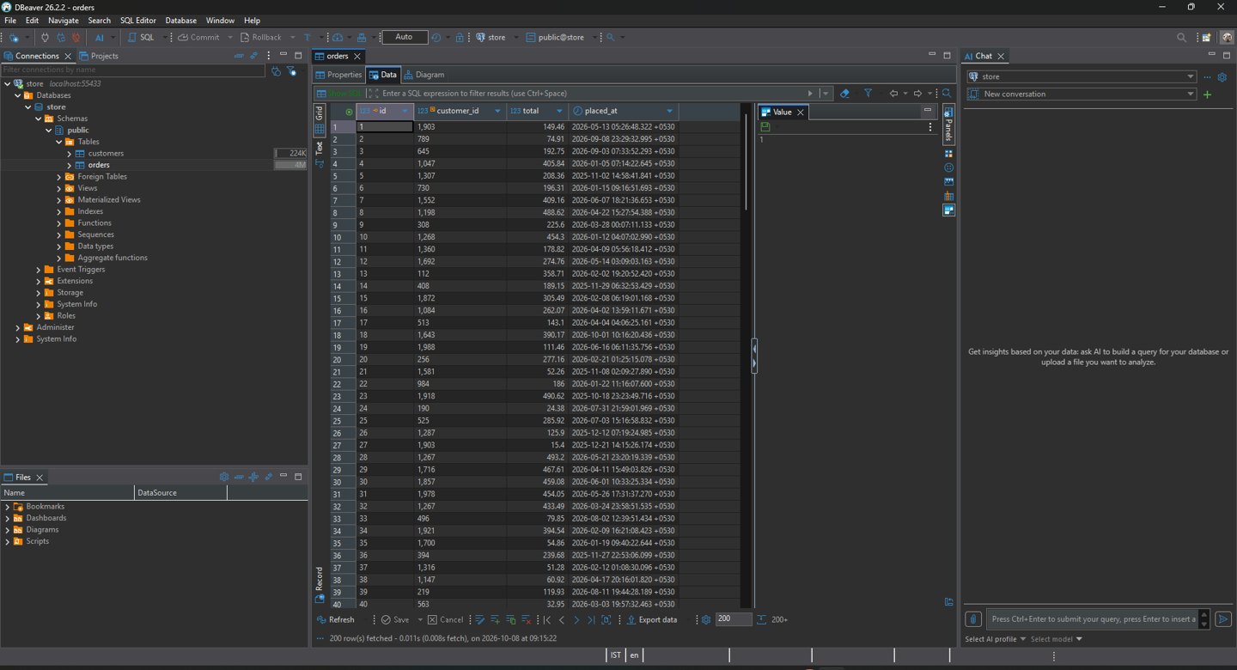The image size is (1237, 670).
Task: Click the send arrow in AI Chat
Action: 1223,618
